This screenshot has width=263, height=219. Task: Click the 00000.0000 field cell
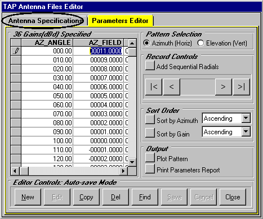point(99,141)
